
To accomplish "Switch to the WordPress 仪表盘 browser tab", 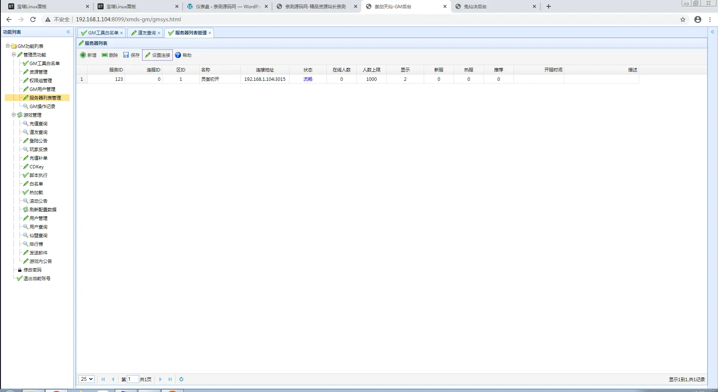I will (227, 6).
